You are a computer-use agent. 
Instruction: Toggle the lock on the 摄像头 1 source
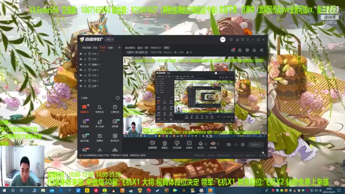coord(85,64)
